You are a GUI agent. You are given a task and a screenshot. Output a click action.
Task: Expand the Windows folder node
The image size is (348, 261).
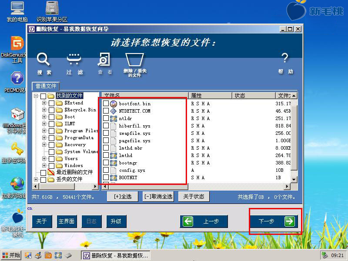(44, 165)
